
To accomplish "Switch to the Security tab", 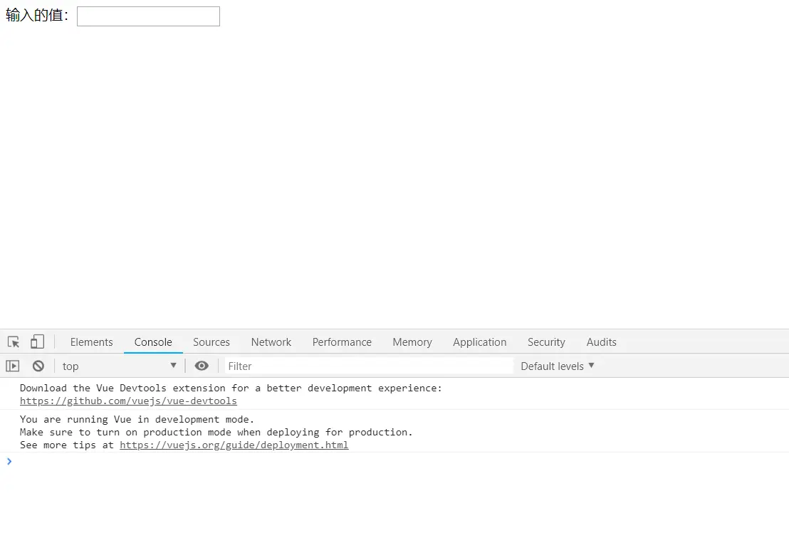I will [546, 342].
